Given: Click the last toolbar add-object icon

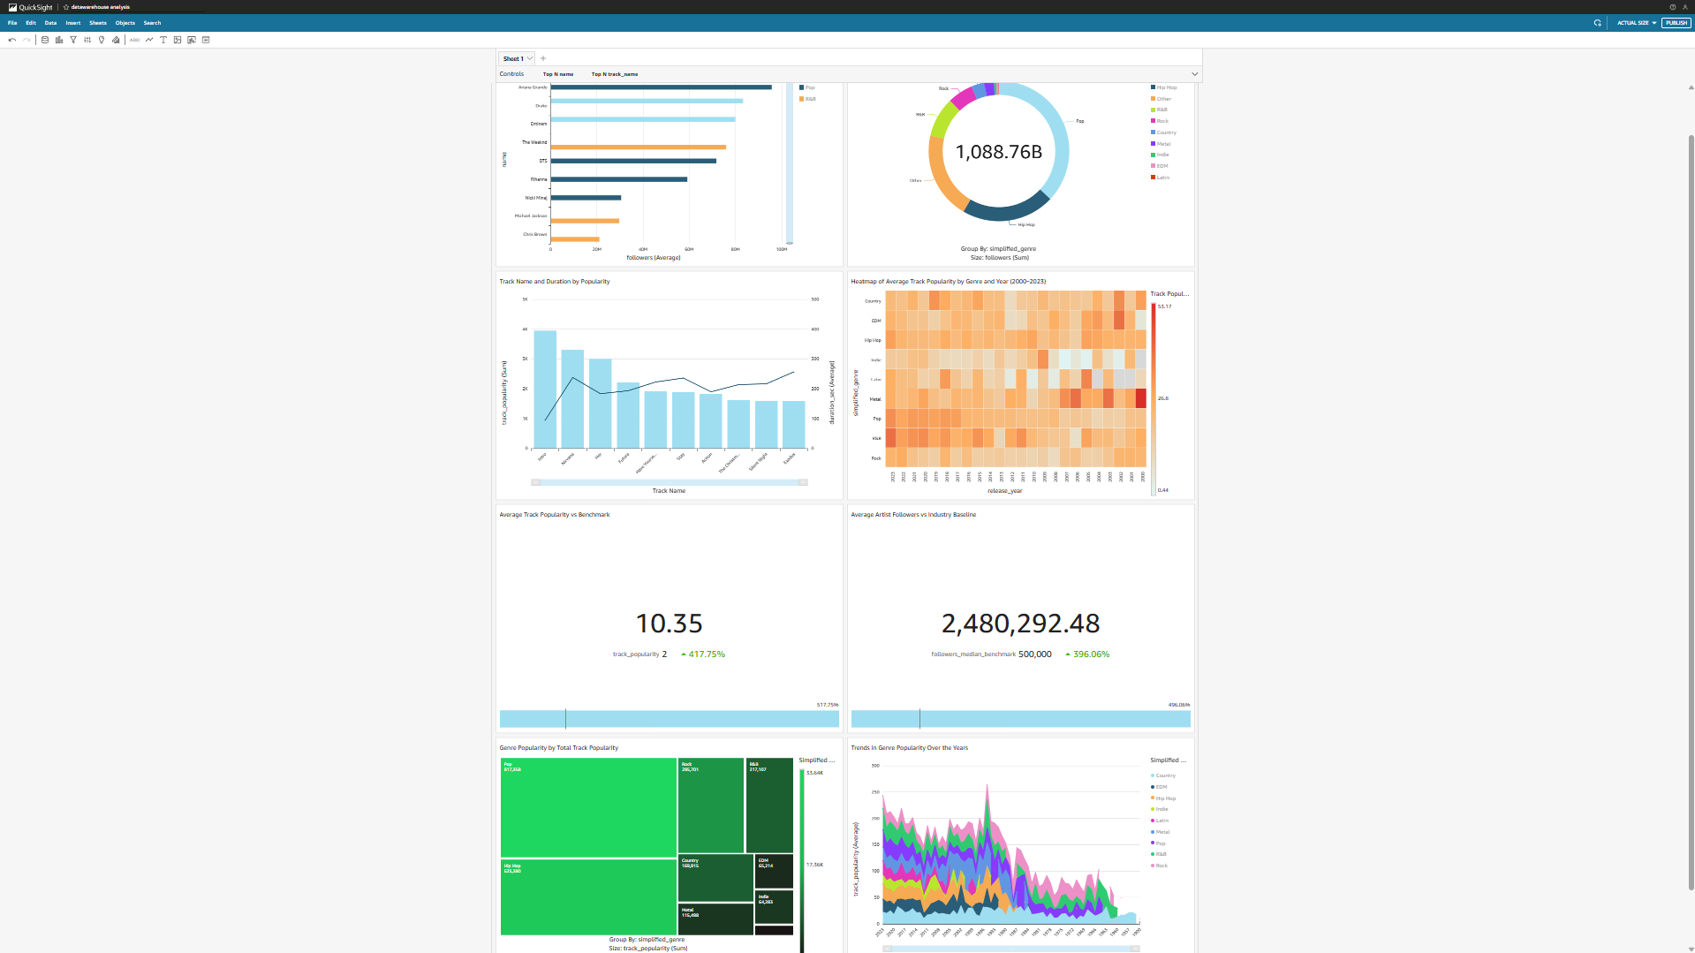Looking at the screenshot, I should click(x=206, y=40).
